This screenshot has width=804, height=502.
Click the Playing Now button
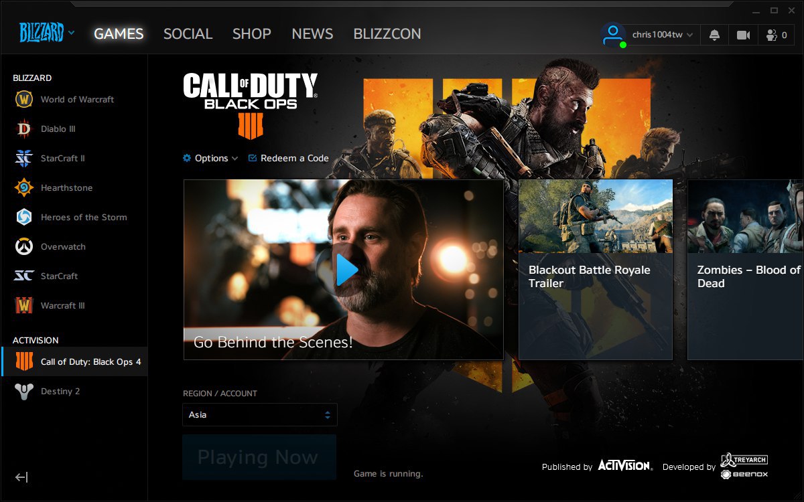[259, 457]
